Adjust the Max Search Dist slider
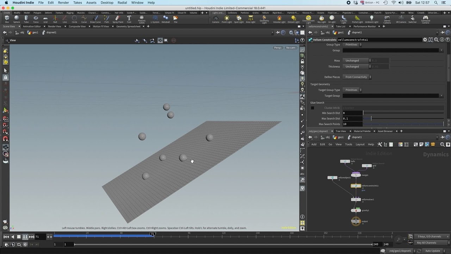This screenshot has width=451, height=254. [404, 119]
